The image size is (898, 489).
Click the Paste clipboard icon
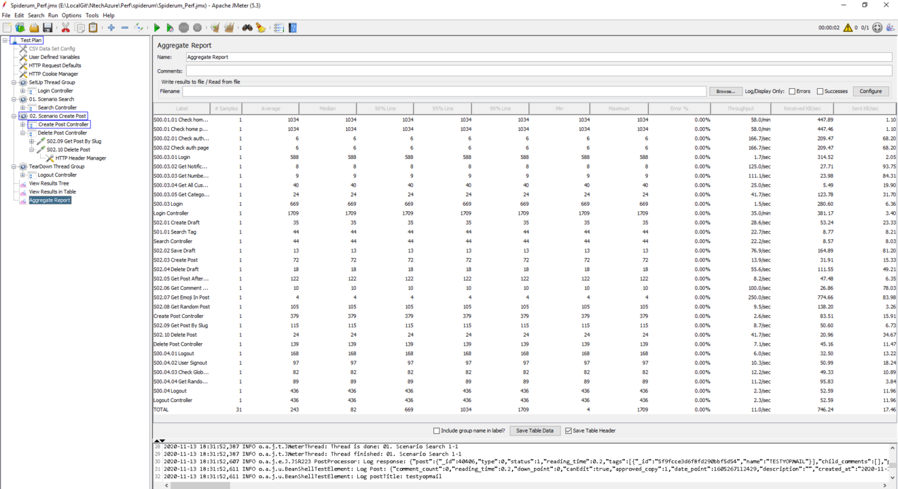(93, 28)
